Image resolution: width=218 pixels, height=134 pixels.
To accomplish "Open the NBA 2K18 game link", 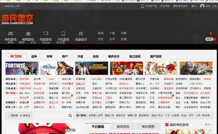I will (24, 93).
